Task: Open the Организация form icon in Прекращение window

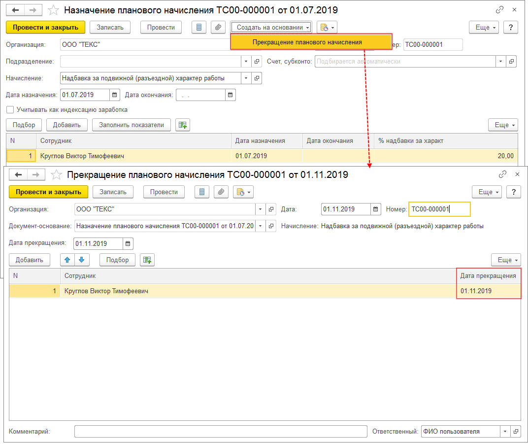Action: click(x=271, y=209)
